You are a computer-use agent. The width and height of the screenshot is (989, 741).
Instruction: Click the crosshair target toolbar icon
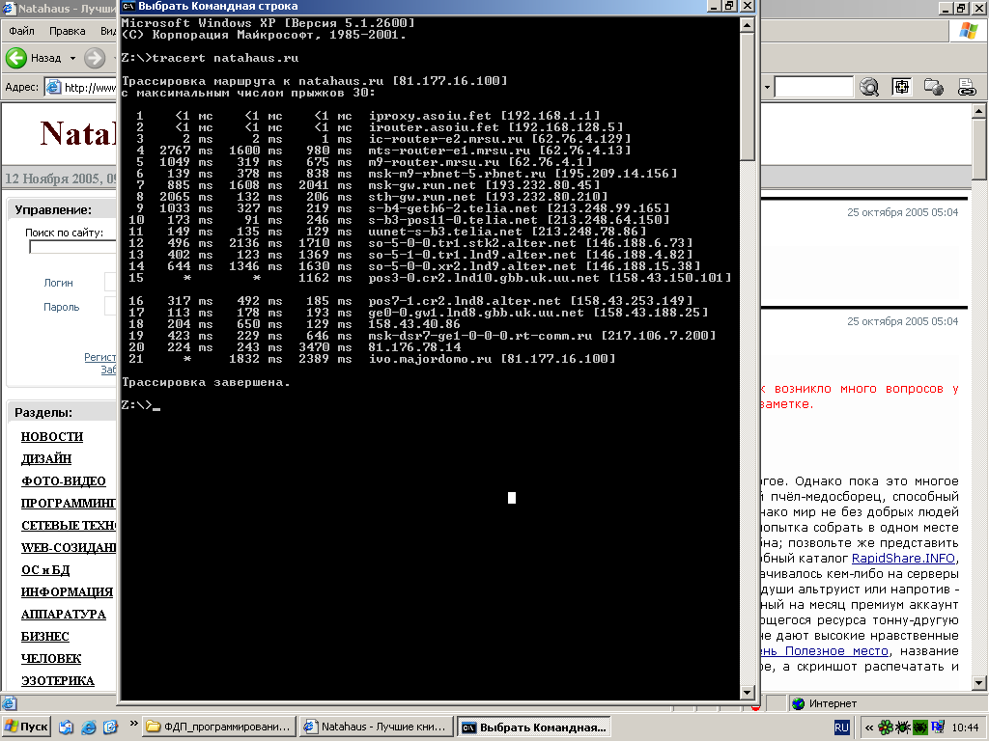pos(901,87)
